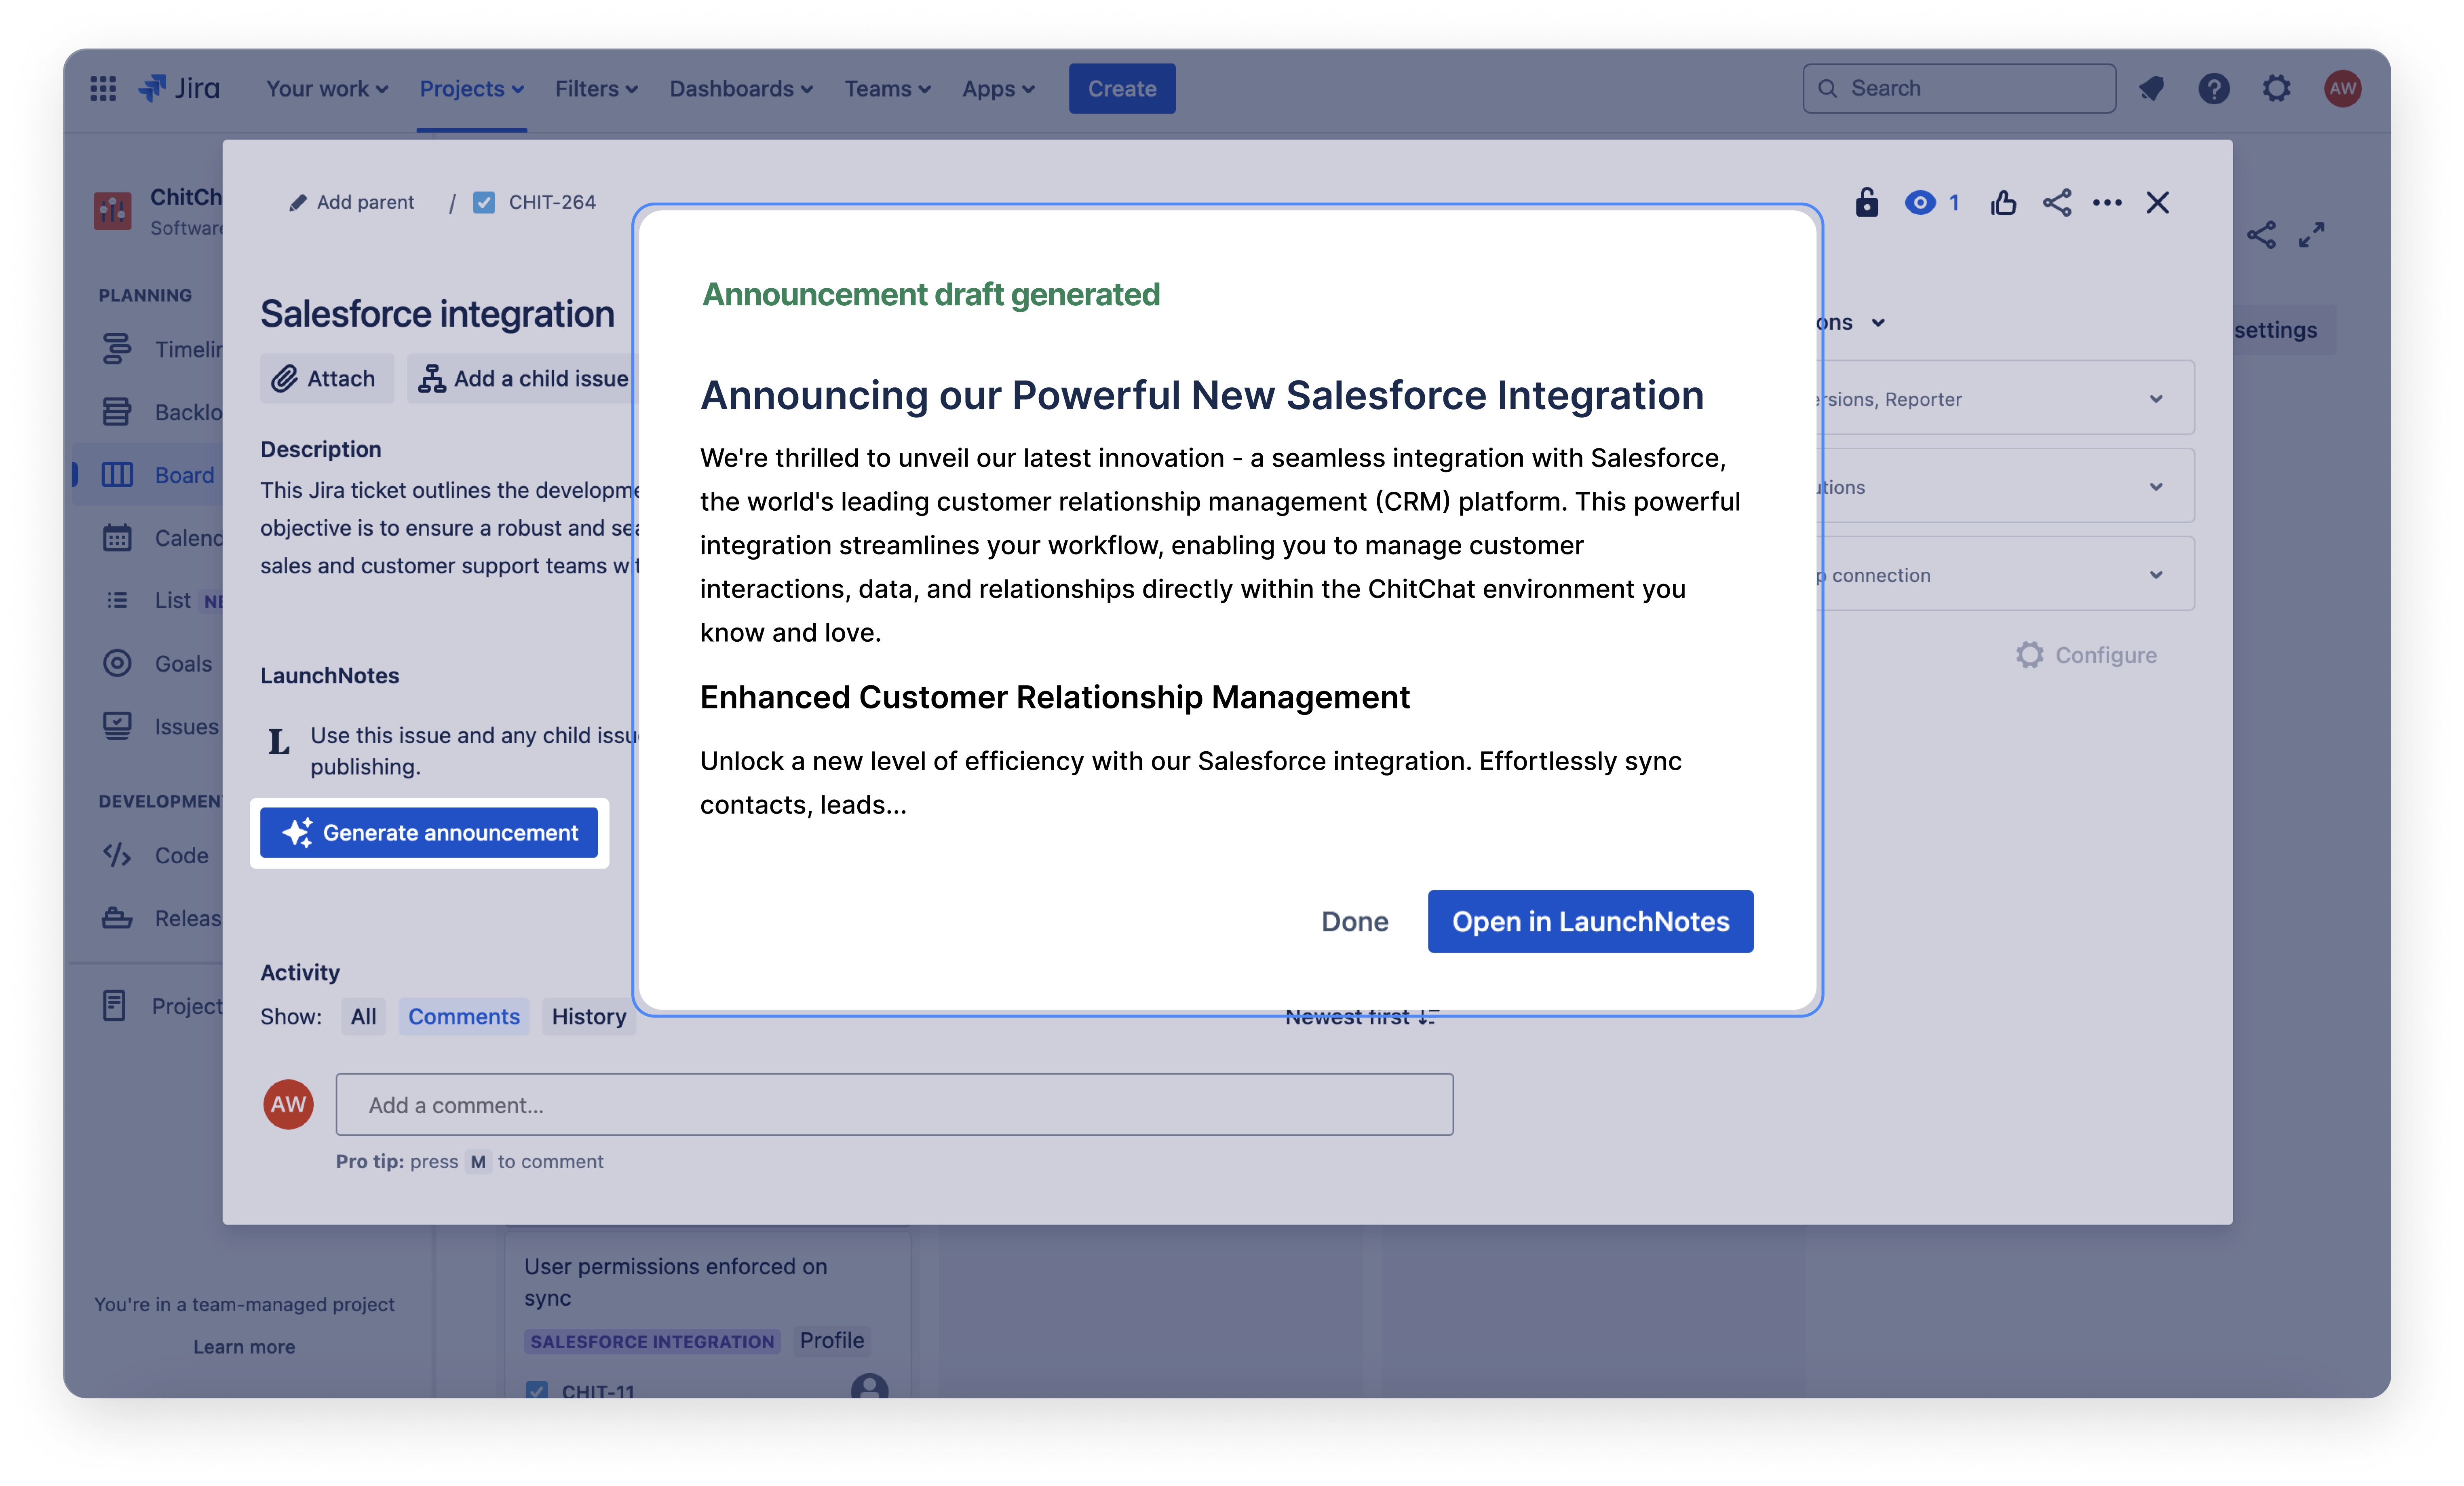Click the ChitChat project avatar icon
The height and width of the screenshot is (1486, 2464).
(112, 211)
